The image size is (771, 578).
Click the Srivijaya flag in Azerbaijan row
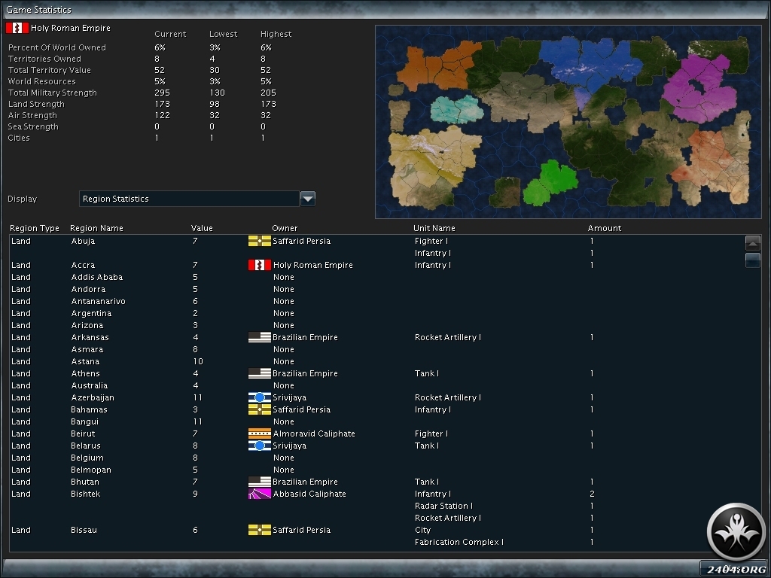(x=259, y=397)
